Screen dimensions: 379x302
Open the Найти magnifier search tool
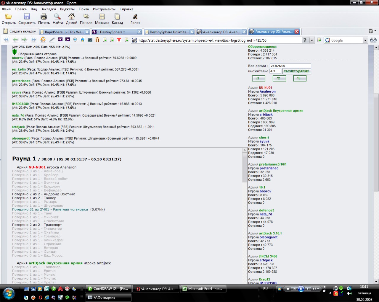(x=57, y=17)
